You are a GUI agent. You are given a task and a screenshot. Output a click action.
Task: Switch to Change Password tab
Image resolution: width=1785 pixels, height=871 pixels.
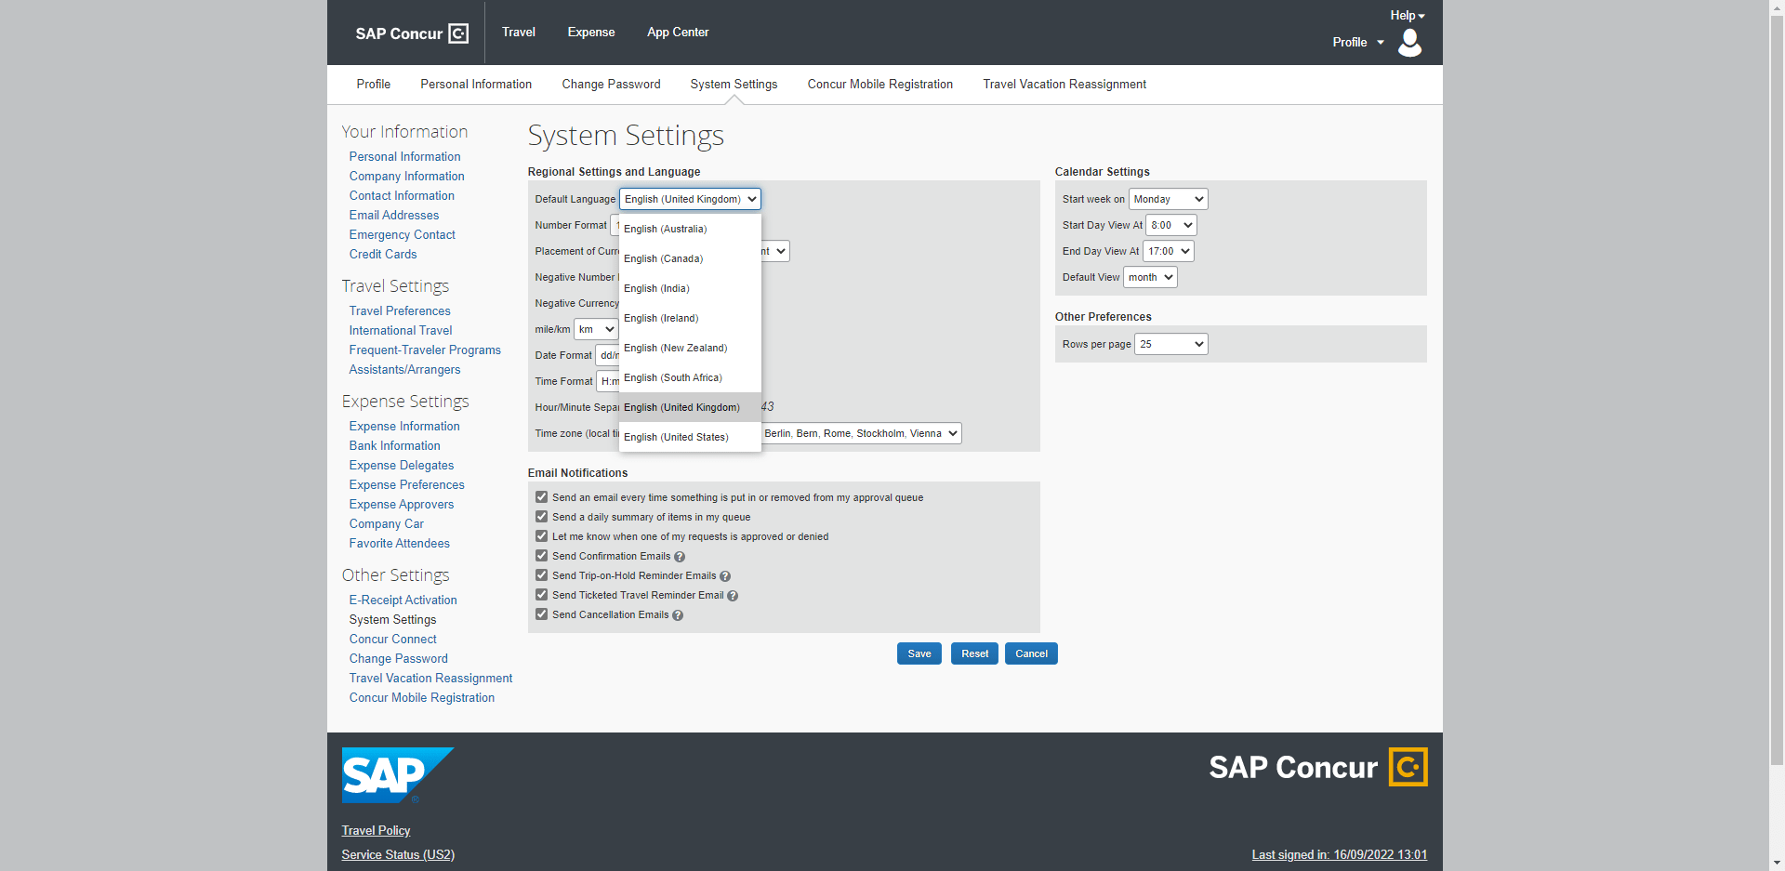[611, 85]
